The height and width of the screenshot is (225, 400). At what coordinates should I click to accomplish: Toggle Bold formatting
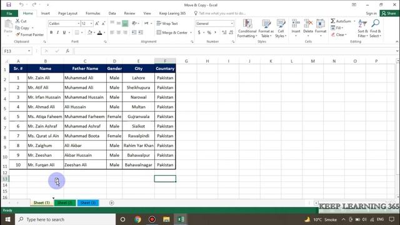pos(51,32)
